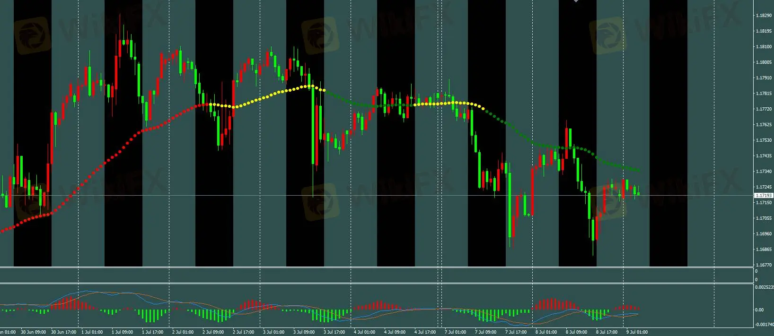Click the 4 Jul 09:00 time label

[395, 332]
